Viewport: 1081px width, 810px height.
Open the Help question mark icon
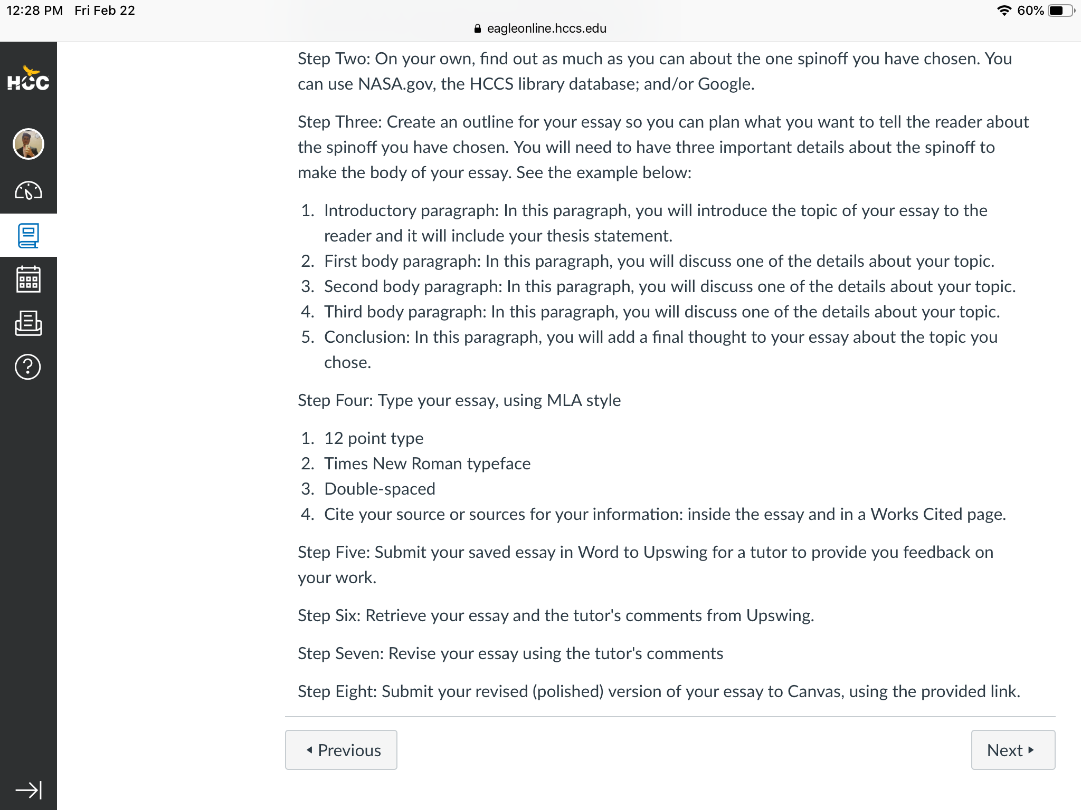(x=28, y=367)
